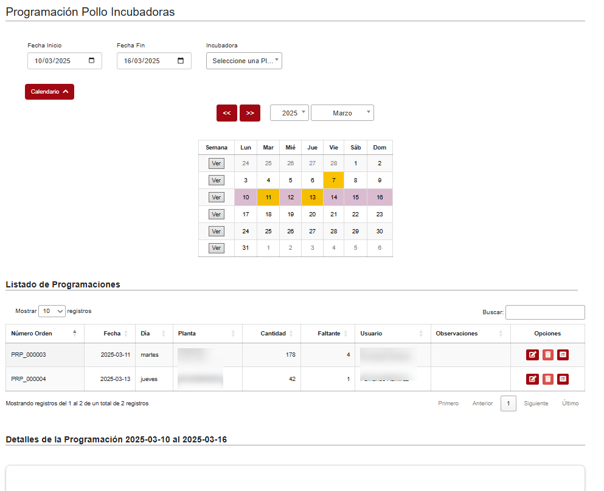This screenshot has width=604, height=491.
Task: Sort by Día column
Action: coord(154,333)
